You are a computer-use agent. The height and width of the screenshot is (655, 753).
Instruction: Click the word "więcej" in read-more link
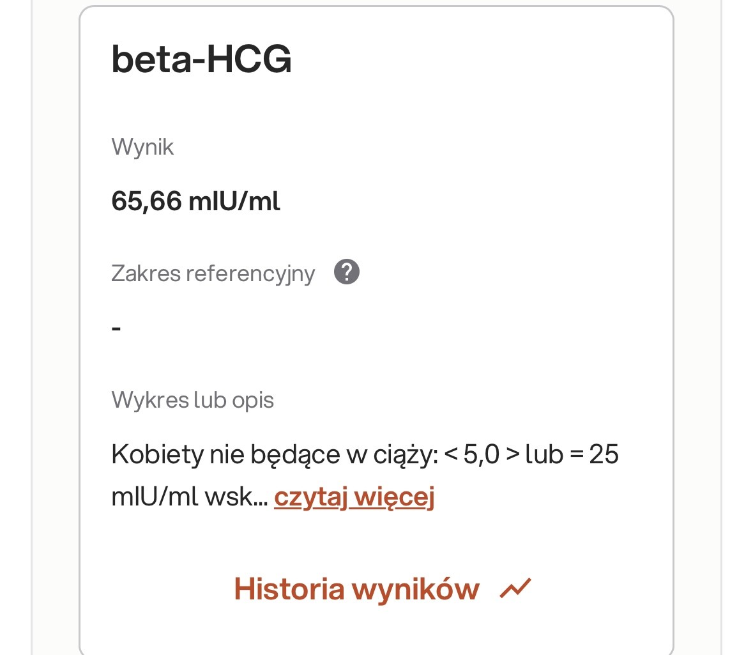pos(394,497)
